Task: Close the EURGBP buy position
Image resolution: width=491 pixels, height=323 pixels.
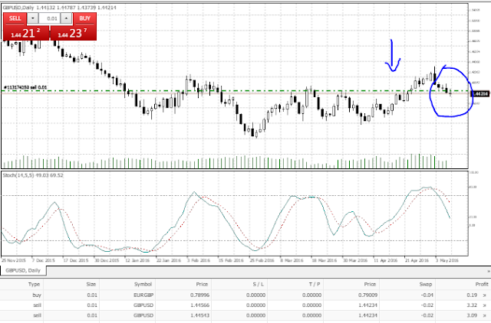Action: 484,295
